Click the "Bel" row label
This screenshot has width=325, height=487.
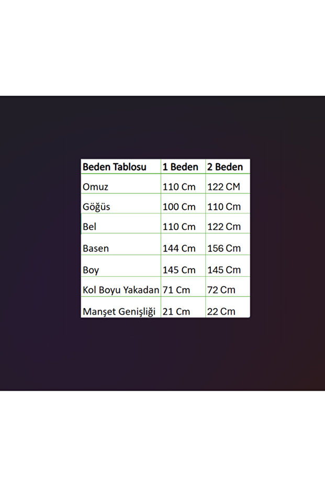pos(89,226)
